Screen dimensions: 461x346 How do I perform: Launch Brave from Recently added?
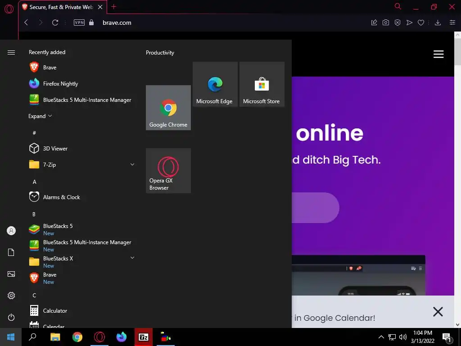[82, 68]
